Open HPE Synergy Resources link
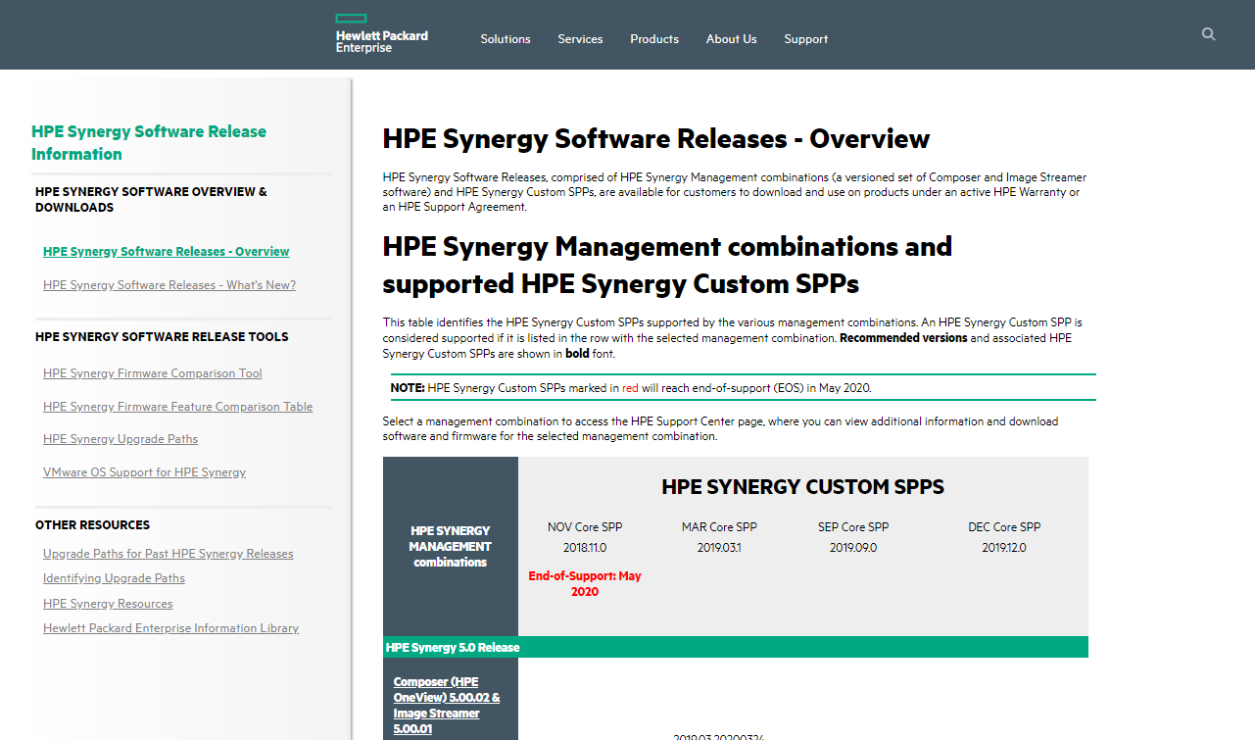The image size is (1255, 740). pos(108,604)
